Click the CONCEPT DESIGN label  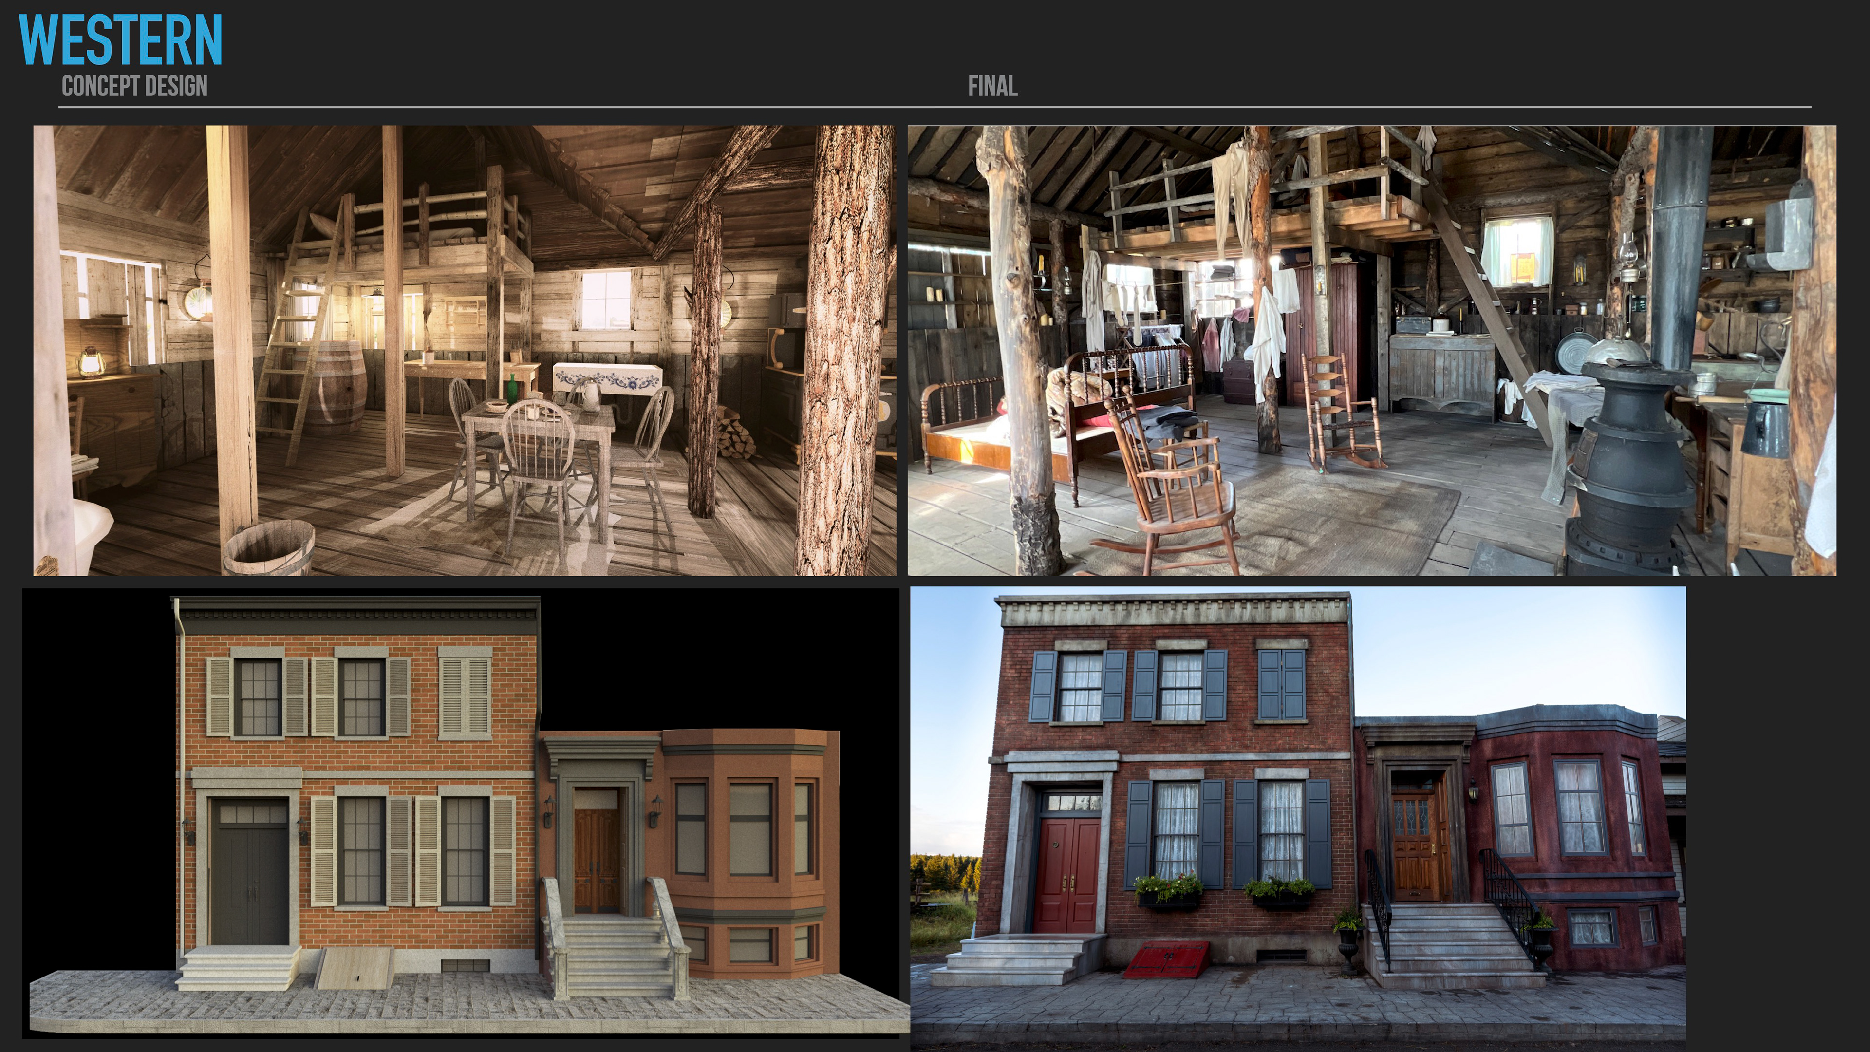(134, 86)
